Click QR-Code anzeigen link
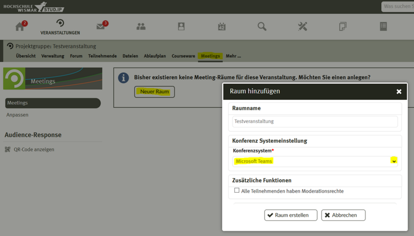 pyautogui.click(x=34, y=149)
